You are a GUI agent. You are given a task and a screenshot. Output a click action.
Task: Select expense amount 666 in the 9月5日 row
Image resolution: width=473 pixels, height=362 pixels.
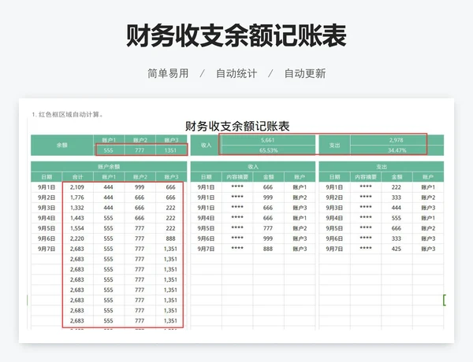pyautogui.click(x=397, y=228)
